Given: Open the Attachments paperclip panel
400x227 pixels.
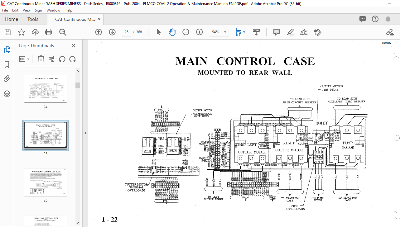Looking at the screenshot, I should click(x=7, y=79).
